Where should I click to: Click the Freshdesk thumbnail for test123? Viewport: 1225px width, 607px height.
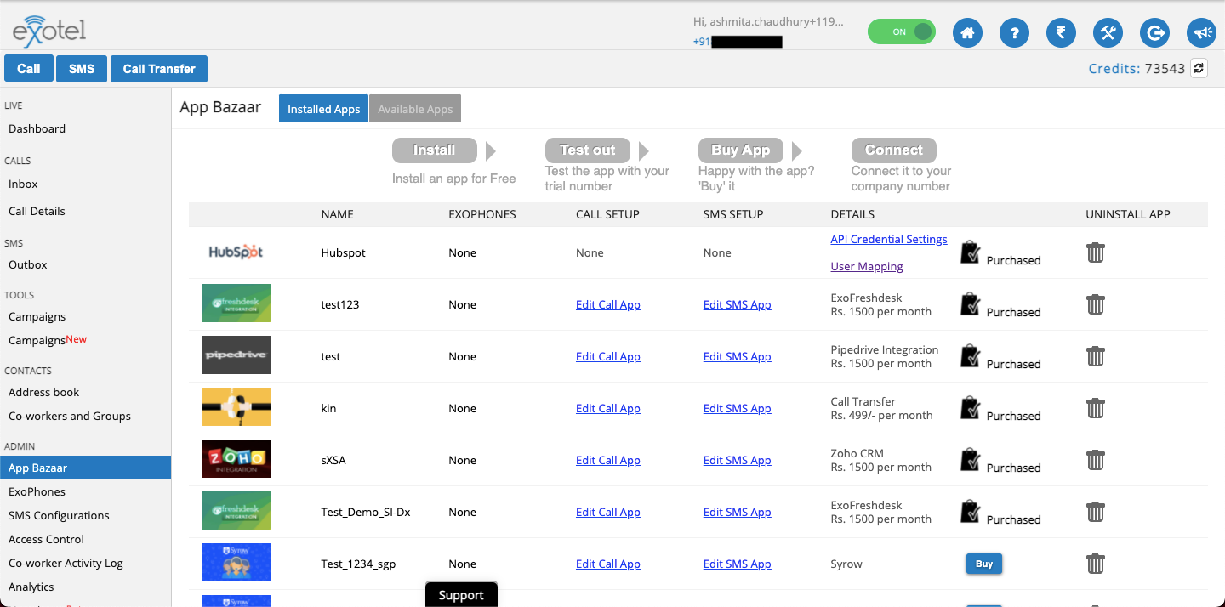[x=236, y=303]
